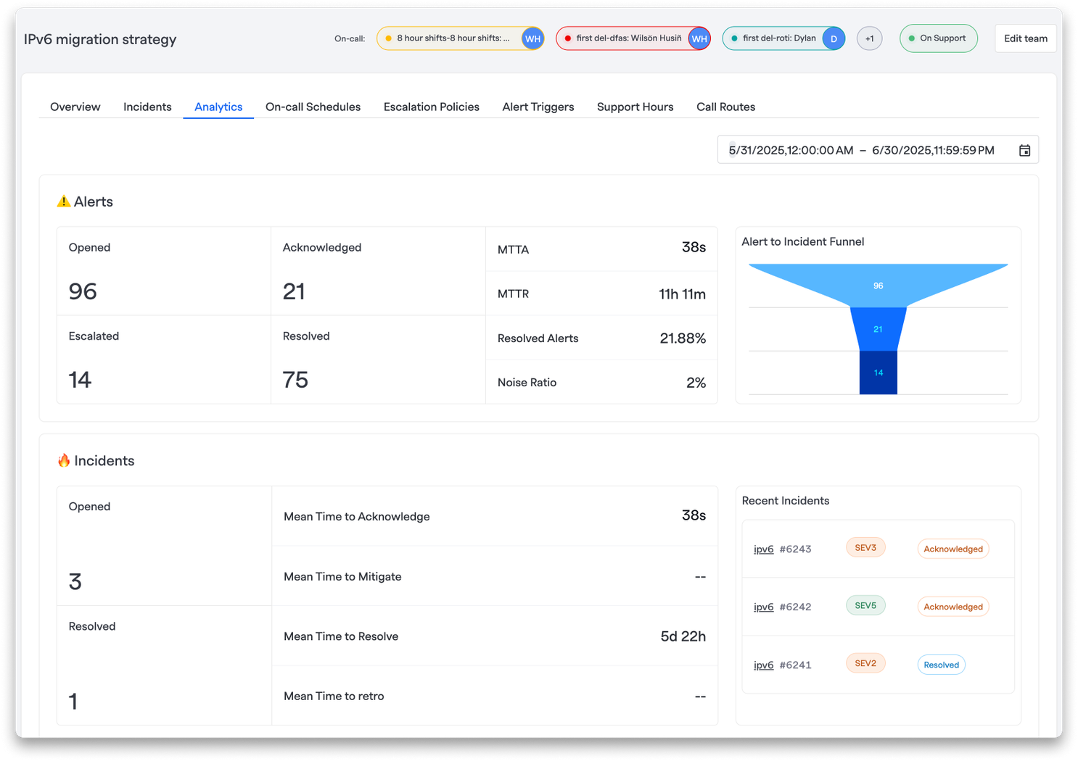Open first del-dfas Wilsön Husiñ pill
This screenshot has height=761, width=1078.
(x=633, y=38)
